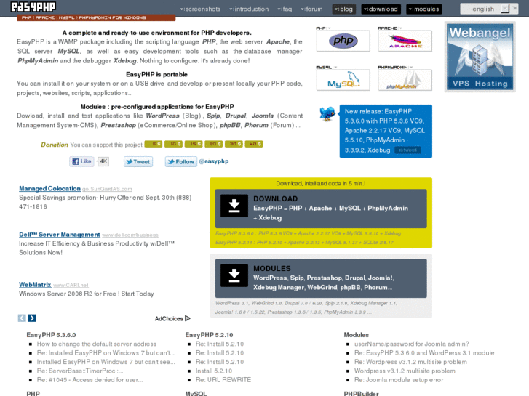The height and width of the screenshot is (396, 529).
Task: Expand the PHPMYADMIN label dropdown arrow
Action: 411,68
